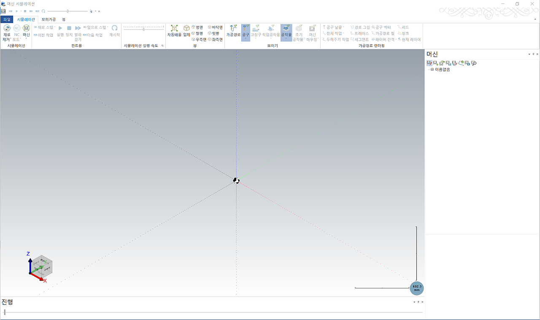Click 자동배율 auto-fit view icon
The width and height of the screenshot is (540, 320).
174,31
